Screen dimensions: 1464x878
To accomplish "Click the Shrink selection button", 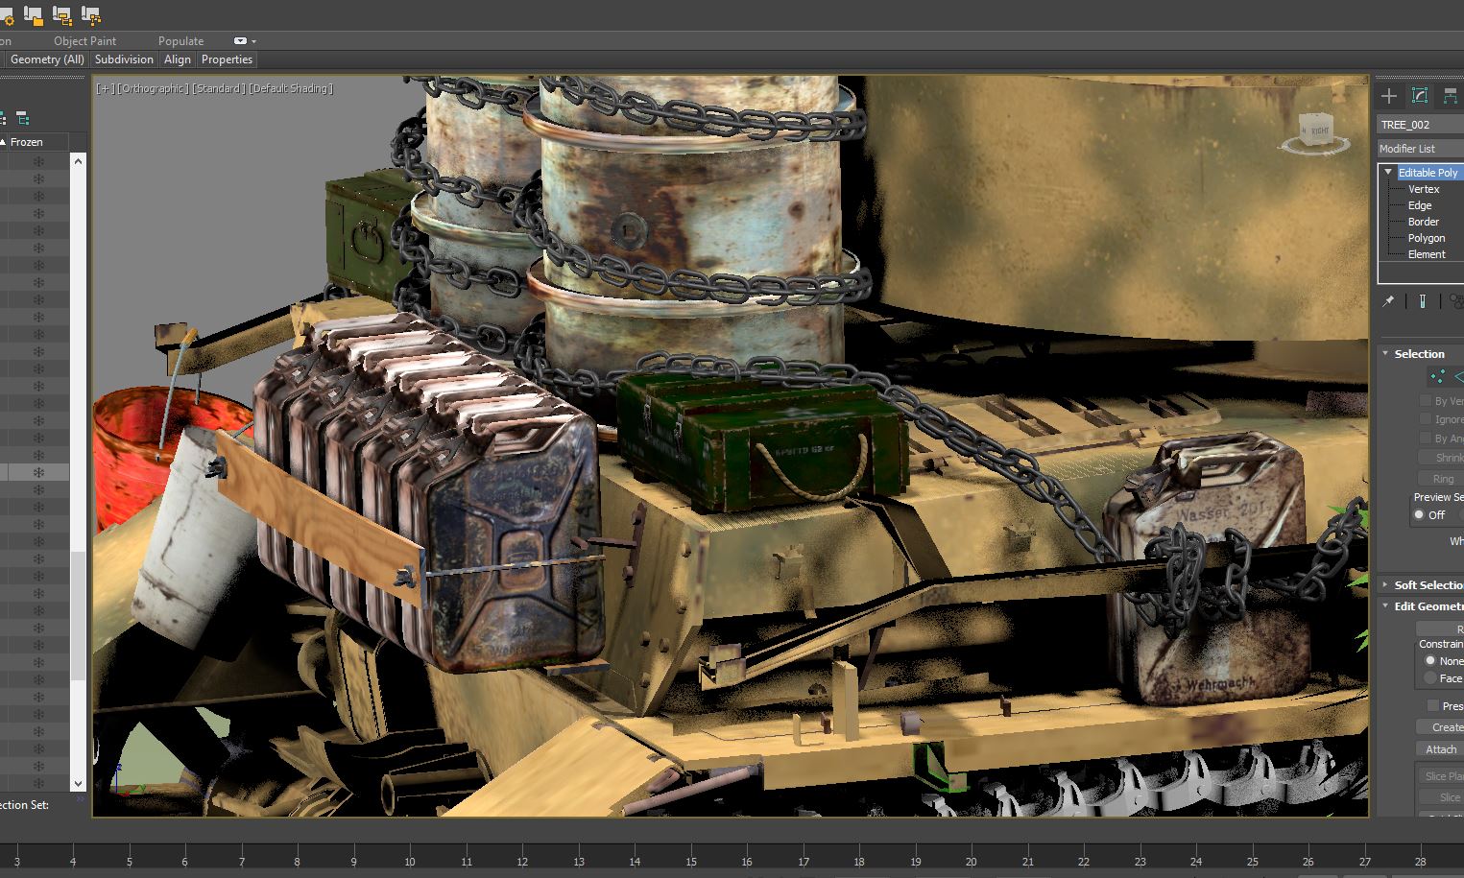I will [x=1441, y=458].
